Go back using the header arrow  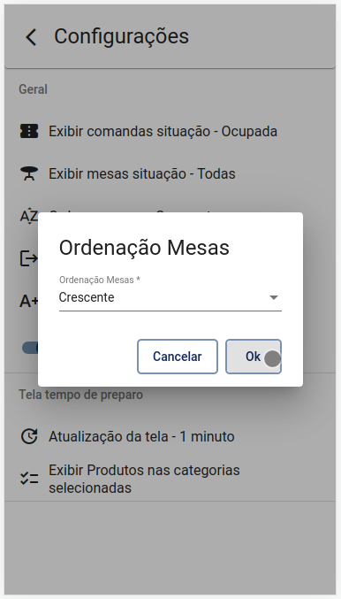tap(31, 37)
